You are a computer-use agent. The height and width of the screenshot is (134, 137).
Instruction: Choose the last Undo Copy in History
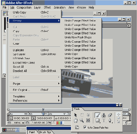click(x=81, y=67)
